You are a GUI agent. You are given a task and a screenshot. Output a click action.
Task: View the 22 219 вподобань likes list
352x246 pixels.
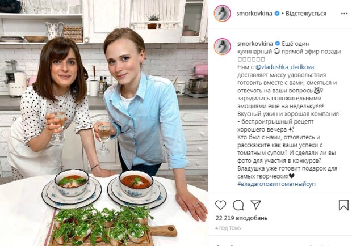point(241,218)
